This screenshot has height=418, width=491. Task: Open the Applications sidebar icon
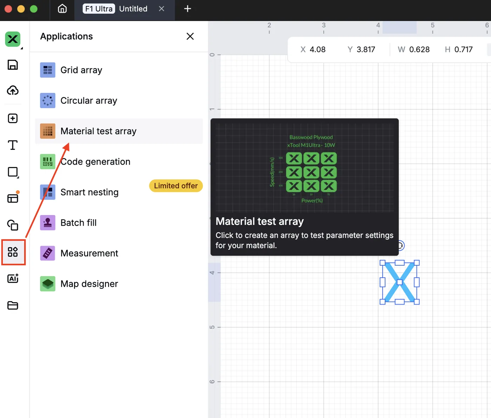click(13, 252)
